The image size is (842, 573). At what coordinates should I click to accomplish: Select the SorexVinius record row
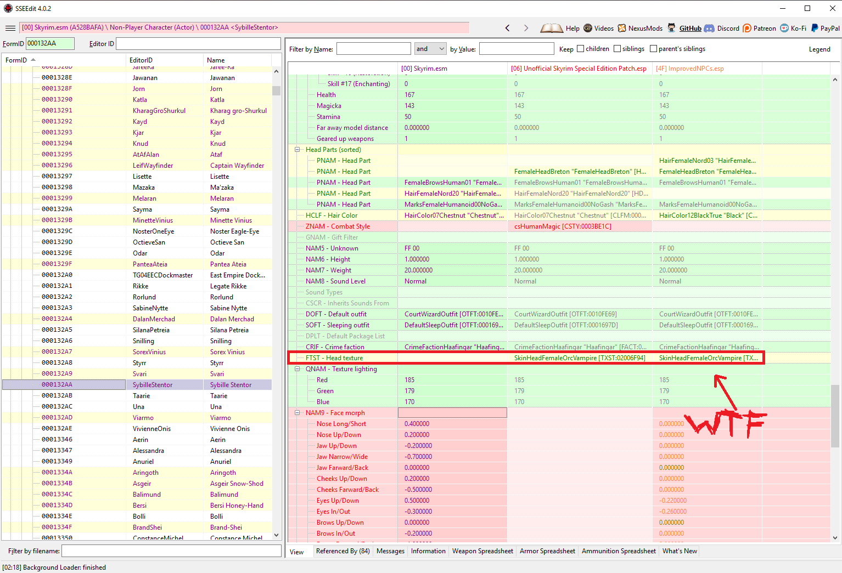137,352
